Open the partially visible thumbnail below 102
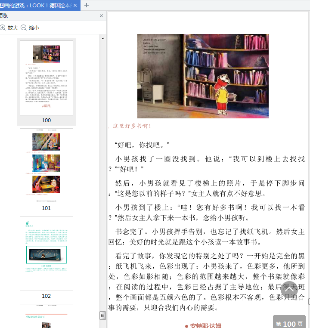The height and width of the screenshot is (328, 310). click(x=46, y=316)
